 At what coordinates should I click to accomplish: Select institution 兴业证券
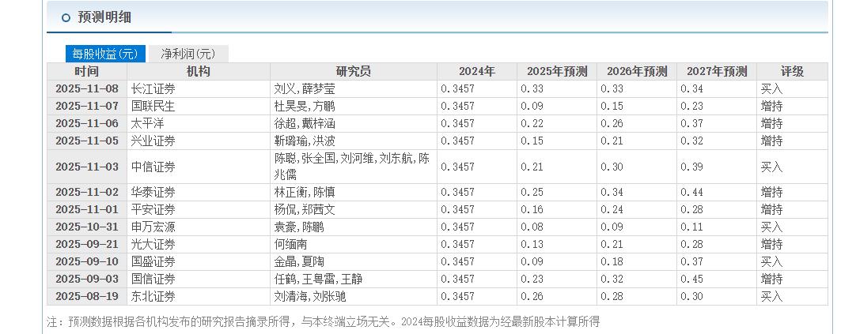tap(153, 141)
